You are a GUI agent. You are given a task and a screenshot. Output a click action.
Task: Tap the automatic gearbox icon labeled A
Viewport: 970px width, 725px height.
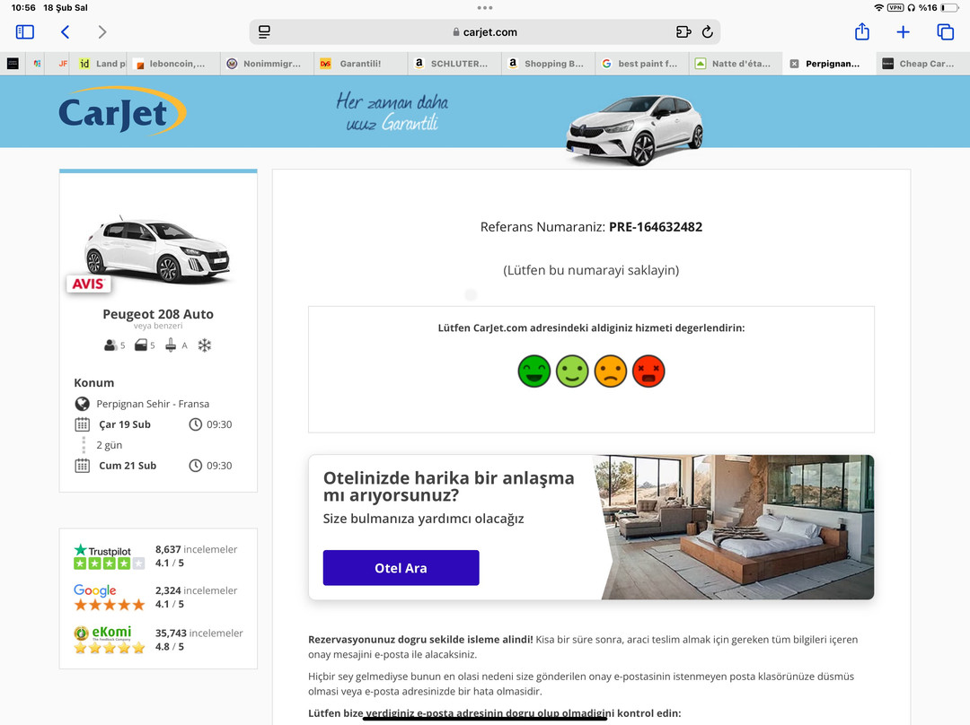pos(176,345)
